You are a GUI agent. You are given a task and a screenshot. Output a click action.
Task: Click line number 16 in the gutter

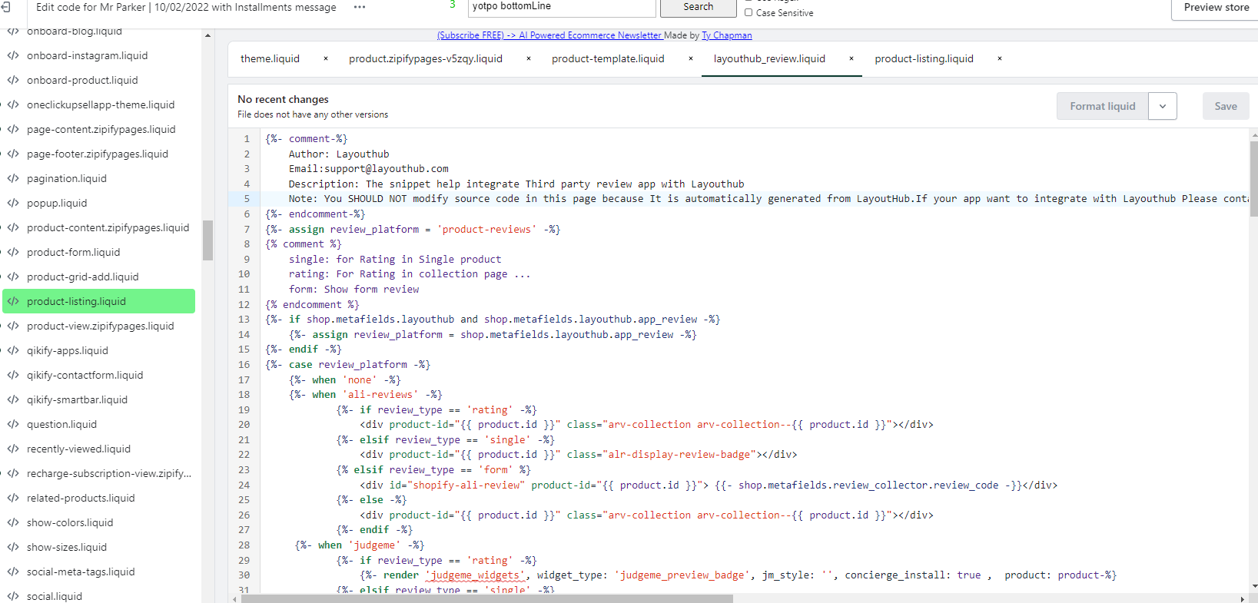click(x=244, y=364)
